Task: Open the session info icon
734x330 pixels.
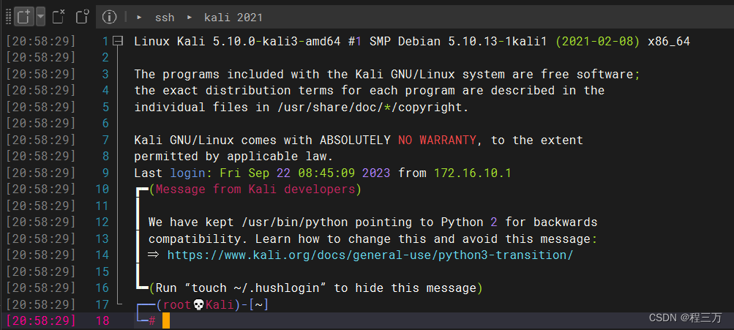Action: 109,18
